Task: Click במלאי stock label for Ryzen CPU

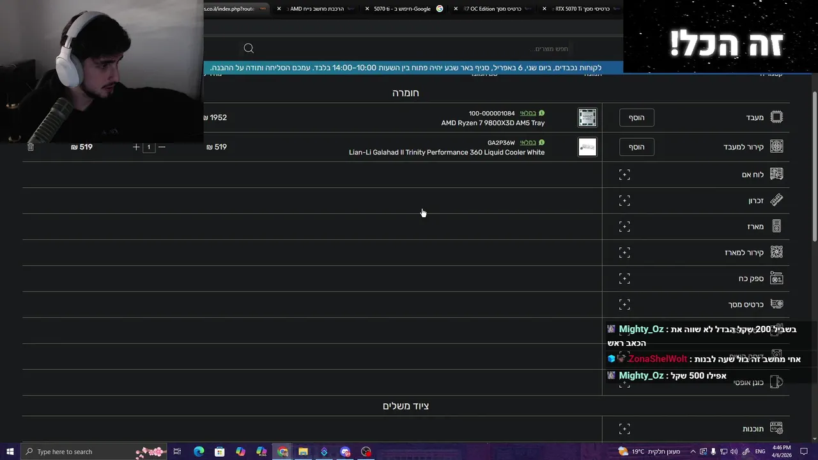Action: (x=528, y=113)
